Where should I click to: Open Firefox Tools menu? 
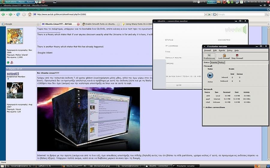(x=42, y=10)
